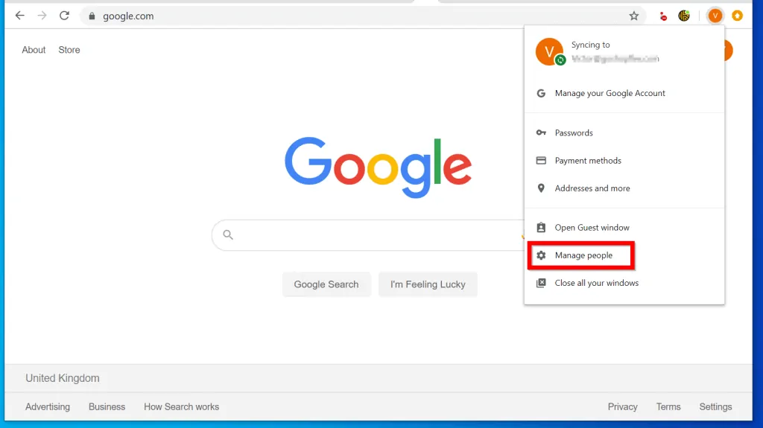Open How Search works link

[x=182, y=406]
